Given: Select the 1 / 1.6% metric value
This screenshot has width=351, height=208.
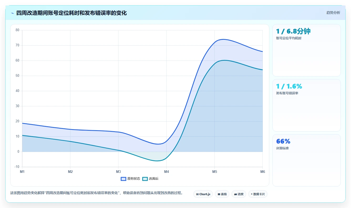Looking at the screenshot, I should (289, 86).
